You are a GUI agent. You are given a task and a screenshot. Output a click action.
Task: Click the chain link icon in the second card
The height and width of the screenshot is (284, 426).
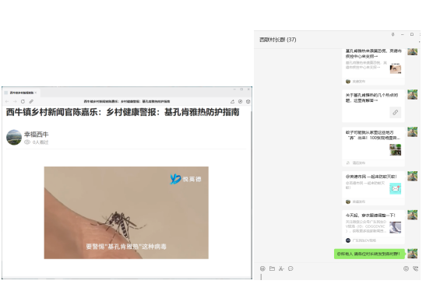[396, 112]
